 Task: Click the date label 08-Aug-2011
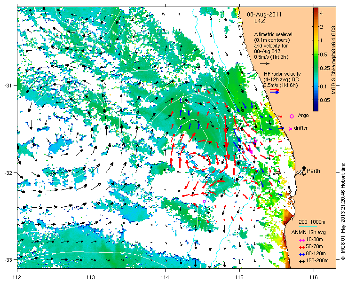[264, 15]
